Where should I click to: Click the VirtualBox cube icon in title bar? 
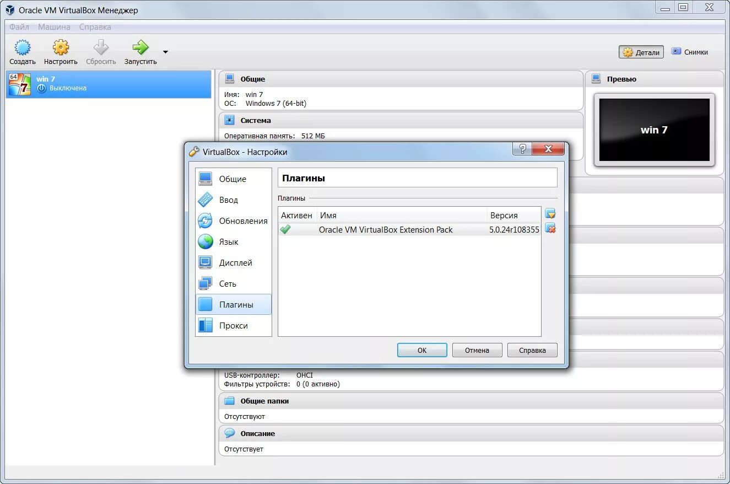pos(10,10)
